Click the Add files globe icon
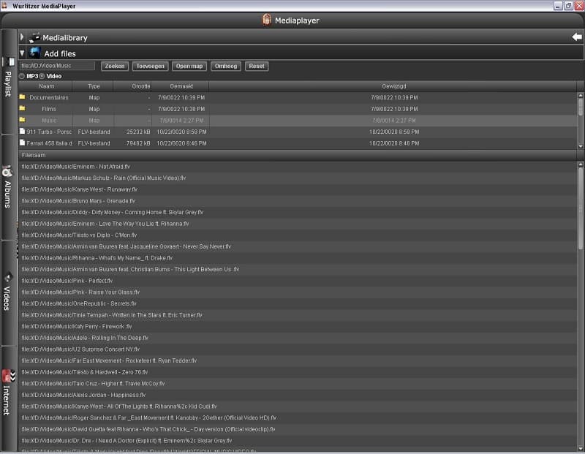The image size is (585, 454). click(x=34, y=53)
